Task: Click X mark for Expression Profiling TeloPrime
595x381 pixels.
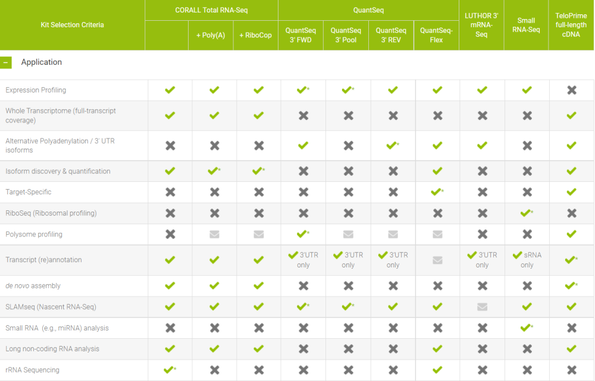Action: [x=572, y=90]
